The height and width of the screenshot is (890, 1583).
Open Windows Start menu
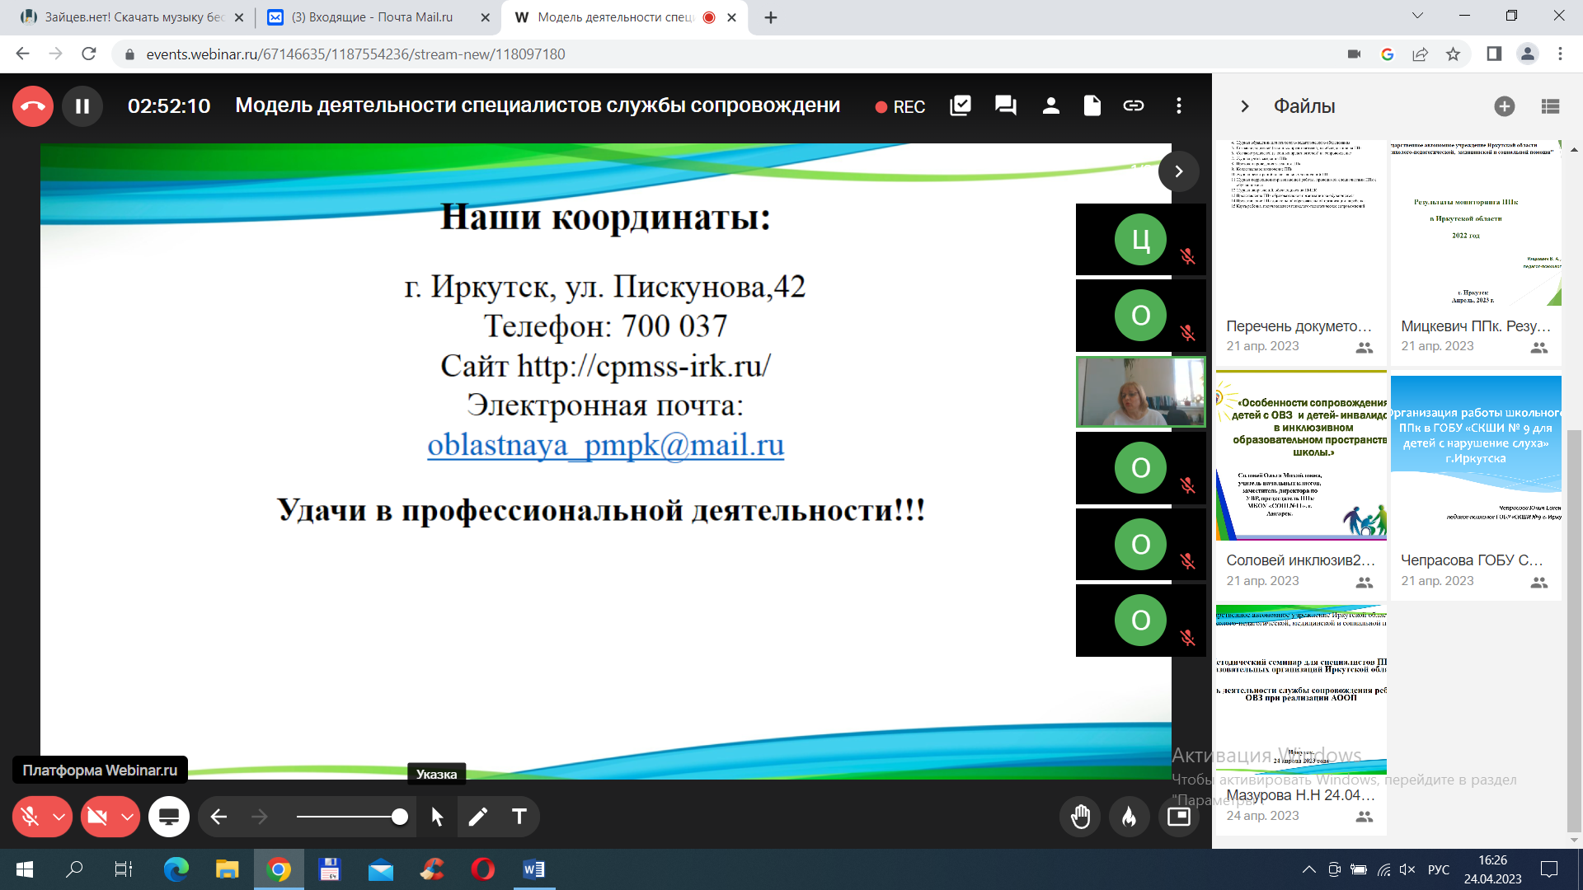25,869
